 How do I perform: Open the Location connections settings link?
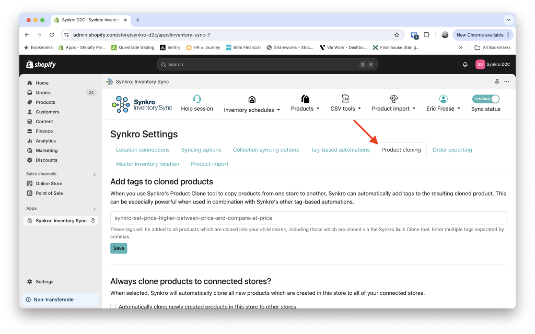coord(143,150)
